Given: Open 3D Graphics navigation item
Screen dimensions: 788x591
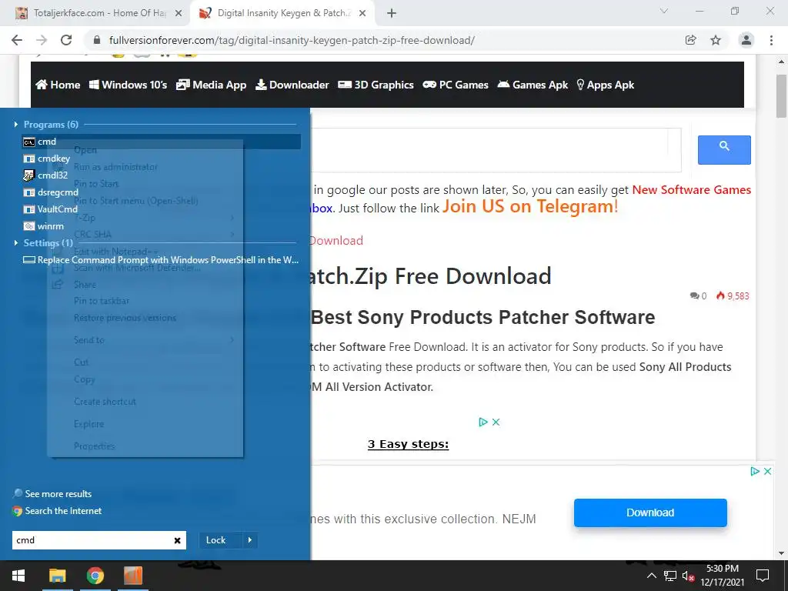Looking at the screenshot, I should [x=376, y=85].
